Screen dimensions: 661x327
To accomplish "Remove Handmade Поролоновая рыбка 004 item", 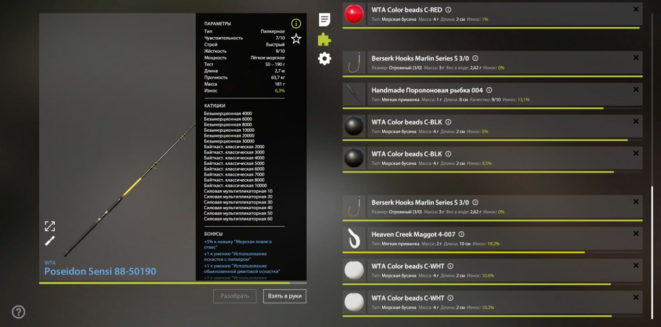I will (636, 89).
